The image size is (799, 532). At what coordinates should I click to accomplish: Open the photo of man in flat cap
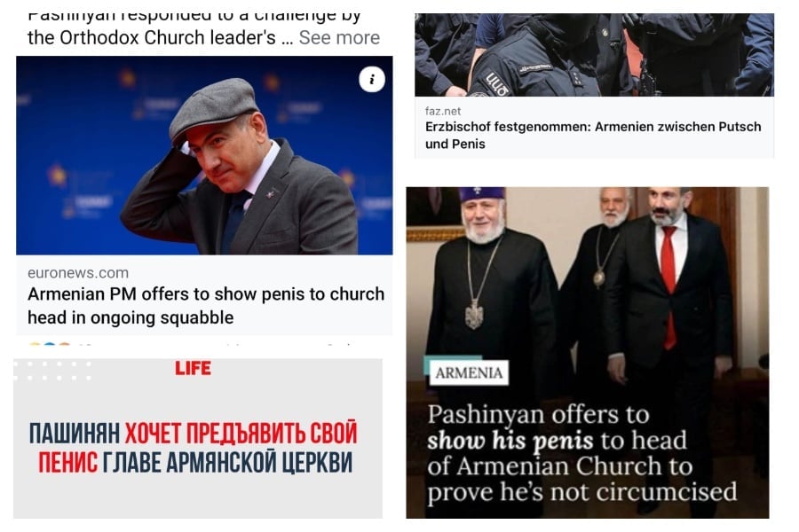[x=204, y=155]
